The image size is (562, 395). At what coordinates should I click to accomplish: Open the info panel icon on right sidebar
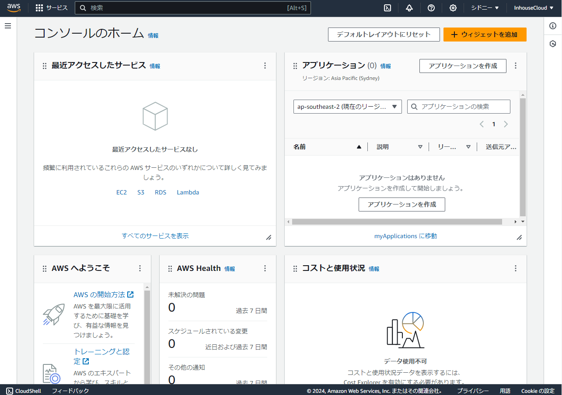(553, 26)
